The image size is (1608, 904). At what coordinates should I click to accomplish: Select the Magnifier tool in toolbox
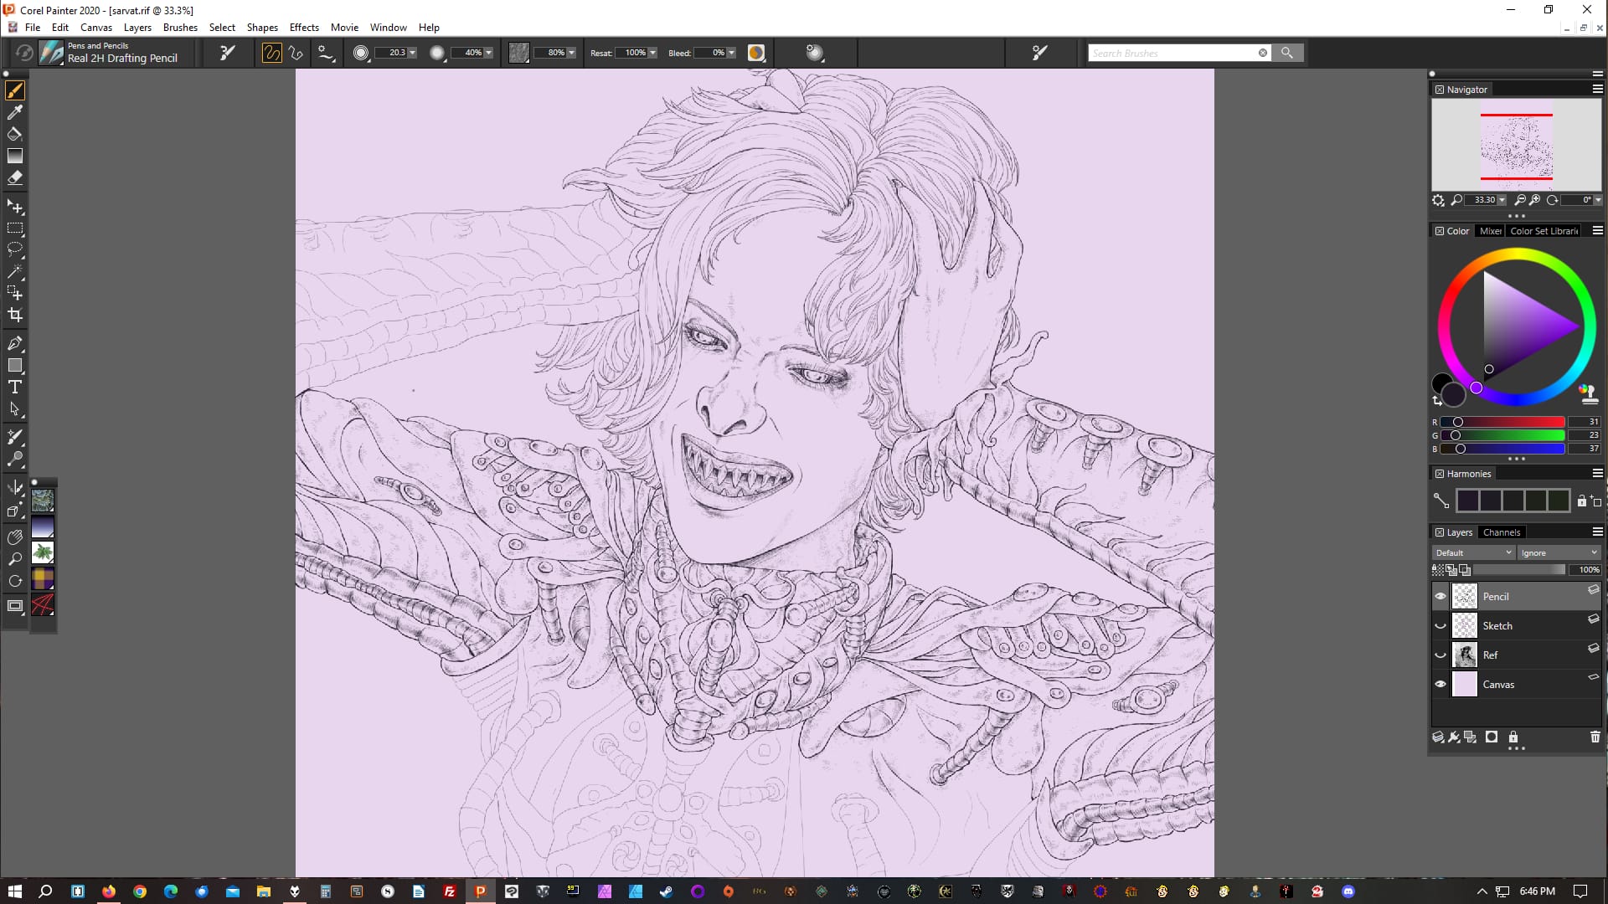tap(14, 559)
